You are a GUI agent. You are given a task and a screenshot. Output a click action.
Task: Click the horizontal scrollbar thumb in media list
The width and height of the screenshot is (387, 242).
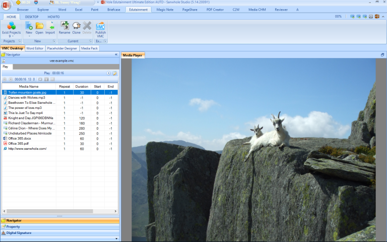coord(49,211)
